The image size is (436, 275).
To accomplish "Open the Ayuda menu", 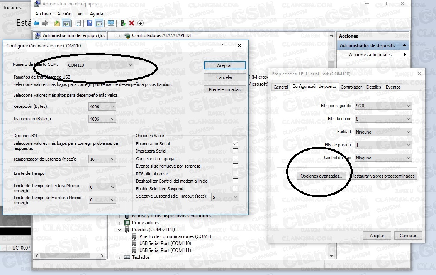I will tap(97, 14).
